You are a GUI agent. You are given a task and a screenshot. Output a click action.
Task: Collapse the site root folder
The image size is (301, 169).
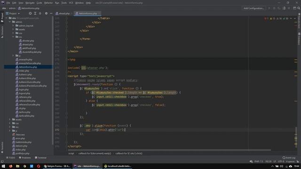(6, 18)
